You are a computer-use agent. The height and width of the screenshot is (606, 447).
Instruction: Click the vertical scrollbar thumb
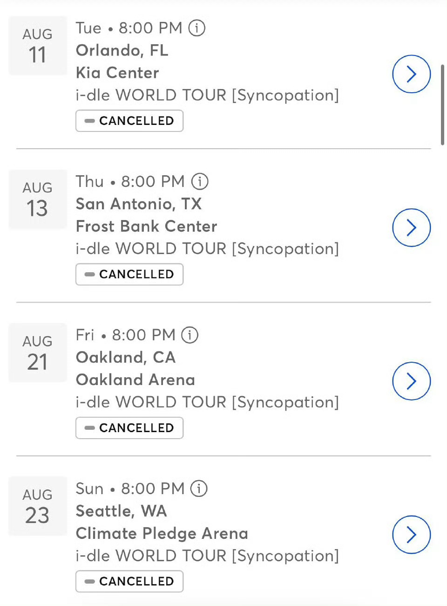click(x=442, y=105)
